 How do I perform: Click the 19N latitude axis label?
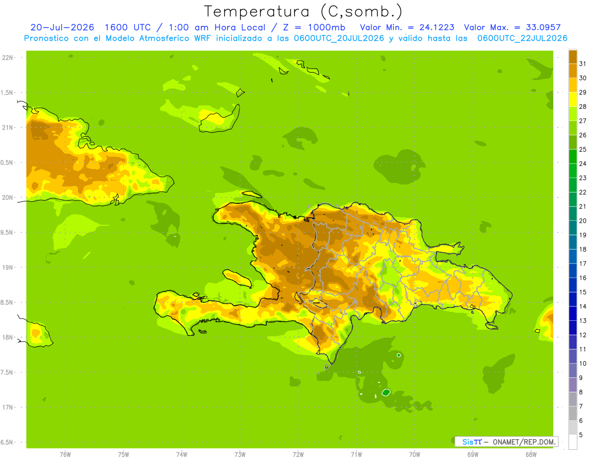click(7, 267)
